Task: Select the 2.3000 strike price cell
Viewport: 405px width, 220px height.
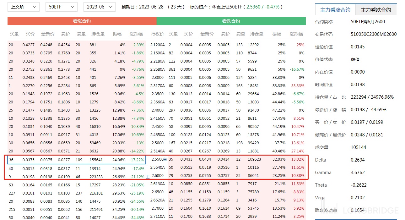Action: (157, 78)
